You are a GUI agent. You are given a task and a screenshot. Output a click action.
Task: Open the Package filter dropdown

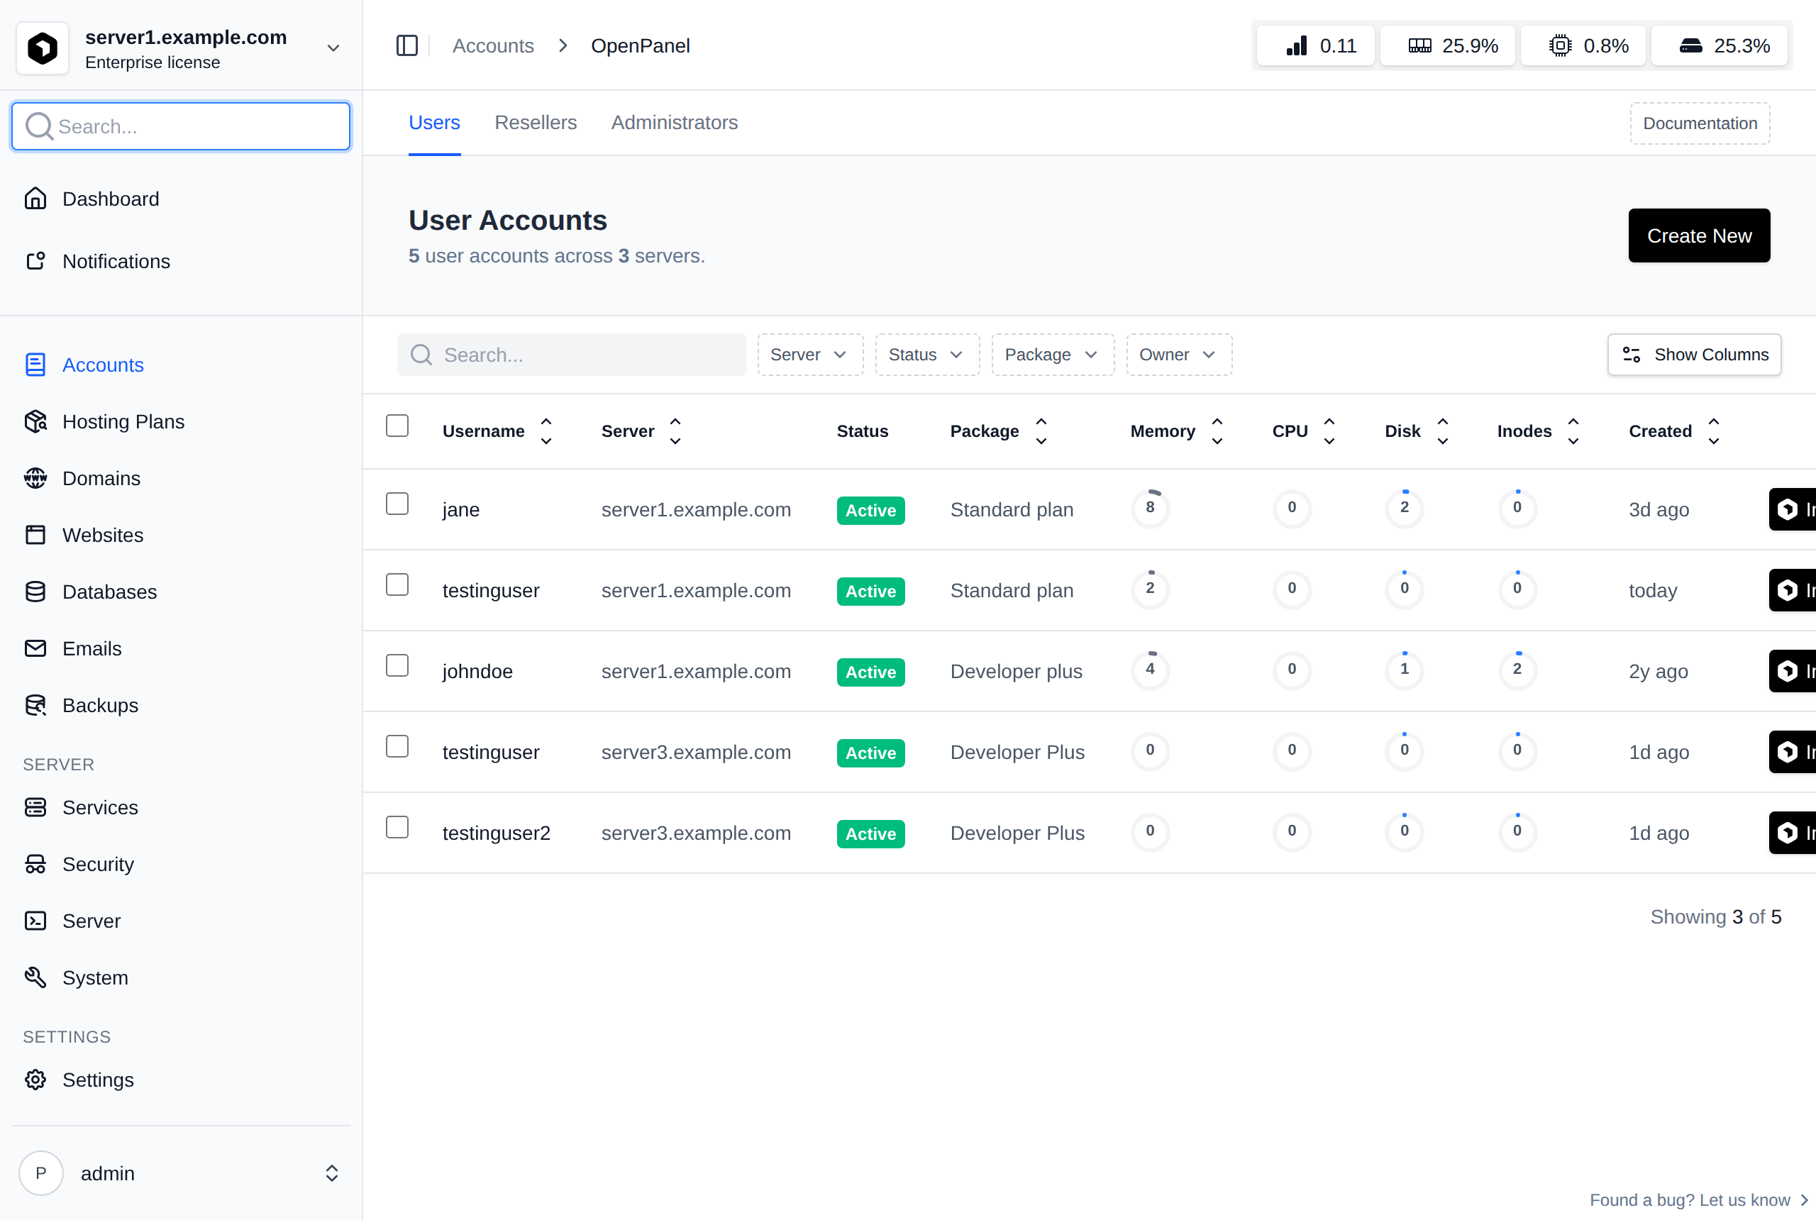point(1052,355)
